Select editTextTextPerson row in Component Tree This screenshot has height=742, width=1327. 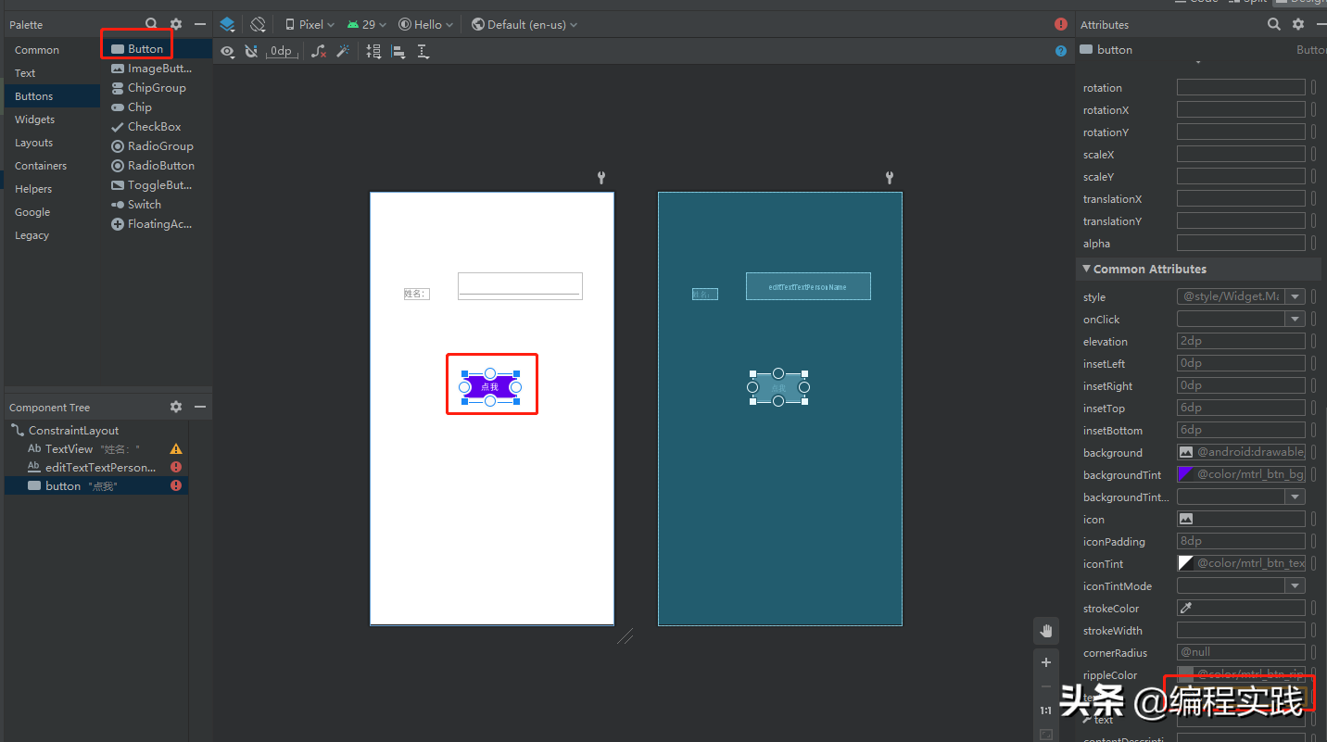[96, 468]
